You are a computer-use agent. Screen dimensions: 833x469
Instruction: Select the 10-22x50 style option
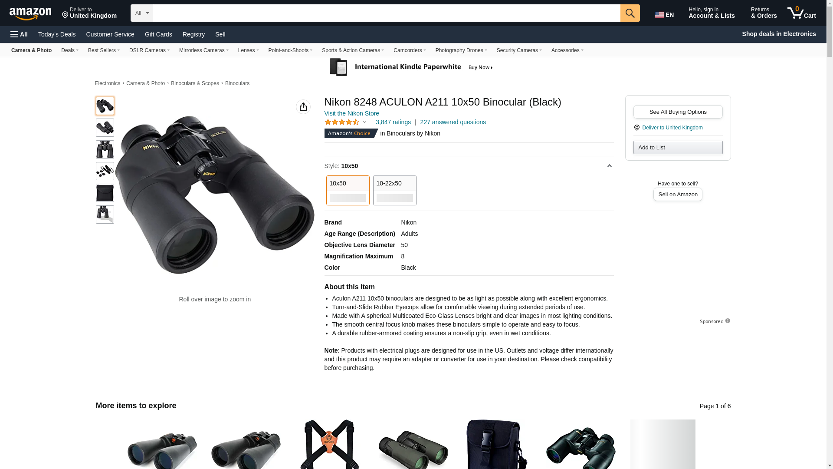[x=395, y=190]
